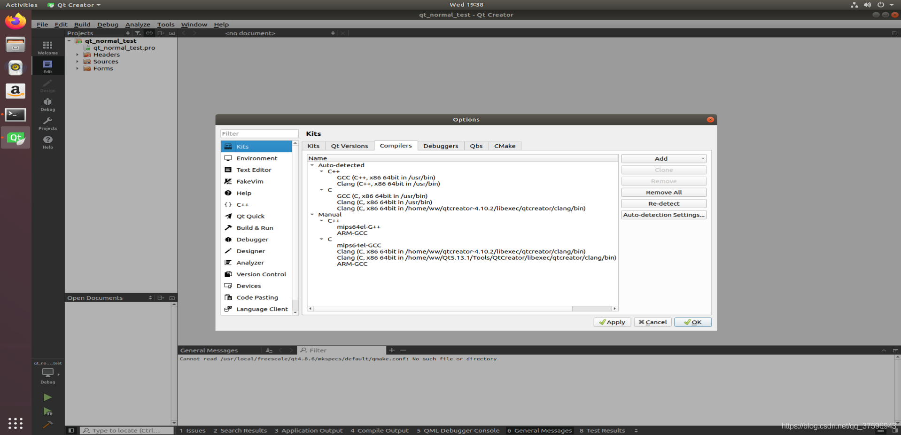Click the Re-detect button
The height and width of the screenshot is (435, 901).
pos(664,204)
